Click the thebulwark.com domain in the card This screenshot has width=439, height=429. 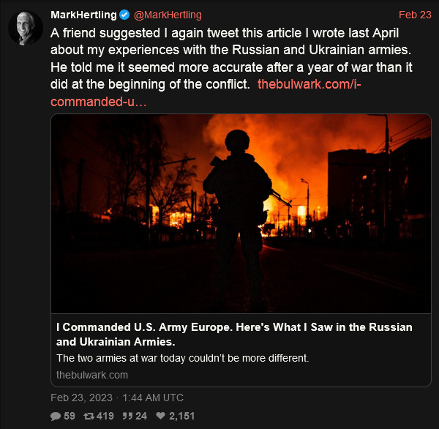tap(92, 375)
